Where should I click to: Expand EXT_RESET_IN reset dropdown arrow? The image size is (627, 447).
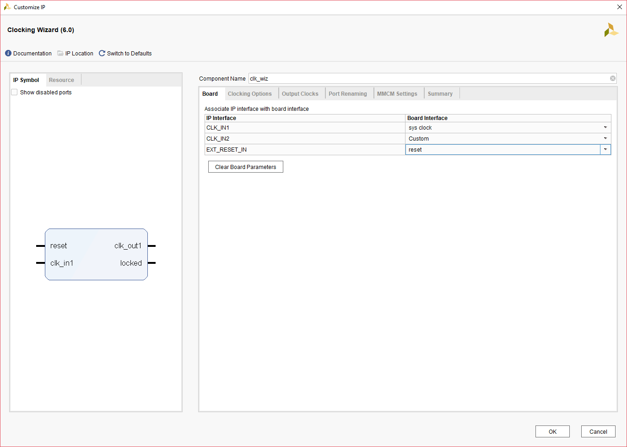point(605,150)
